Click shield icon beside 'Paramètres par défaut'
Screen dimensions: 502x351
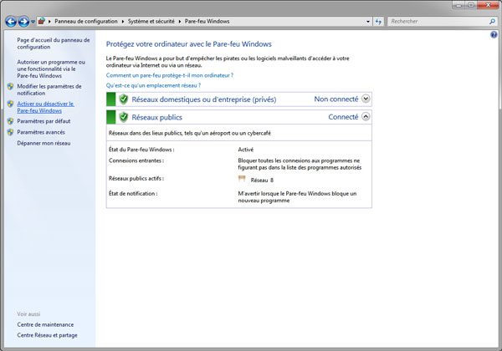11,121
